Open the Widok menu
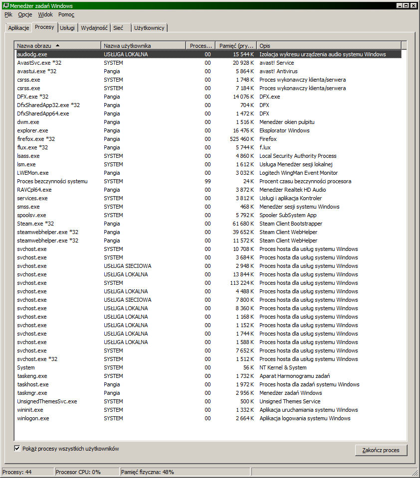The height and width of the screenshot is (478, 420). (45, 14)
